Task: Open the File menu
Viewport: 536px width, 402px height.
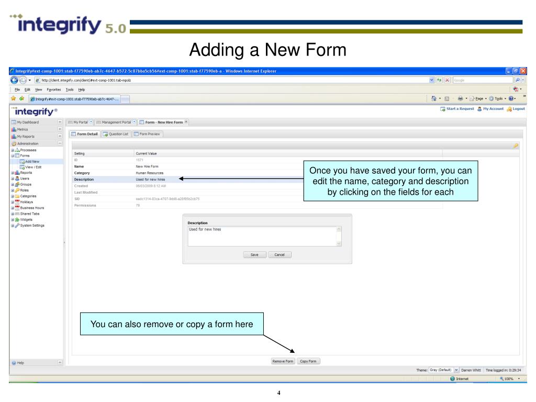Action: [17, 90]
